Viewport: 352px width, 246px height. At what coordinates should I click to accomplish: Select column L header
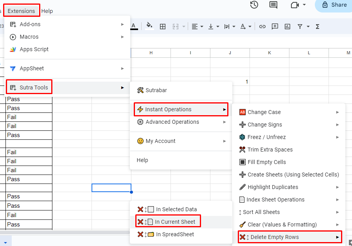(x=309, y=53)
